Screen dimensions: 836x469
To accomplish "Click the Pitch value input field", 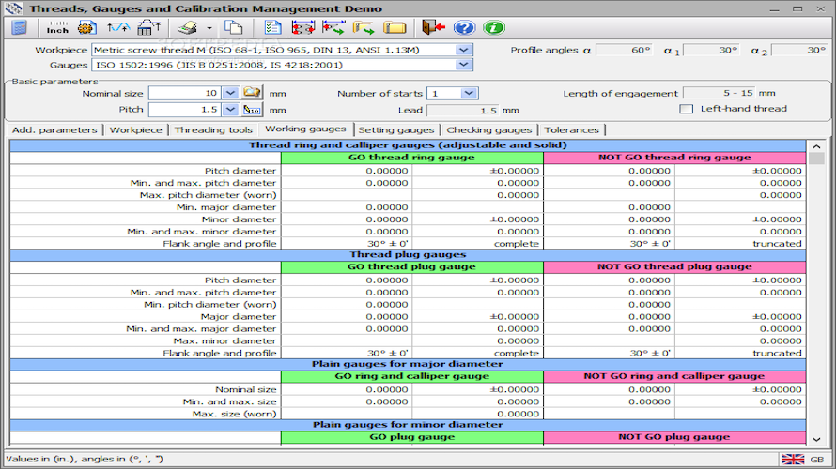I will tap(185, 110).
